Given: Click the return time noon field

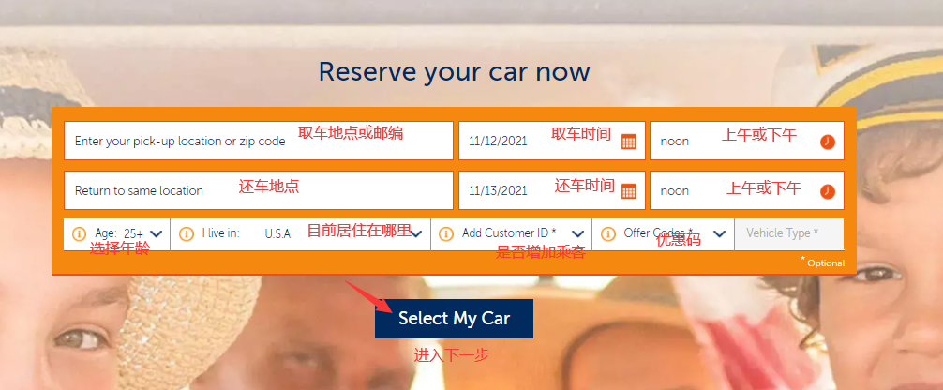Looking at the screenshot, I should point(747,191).
